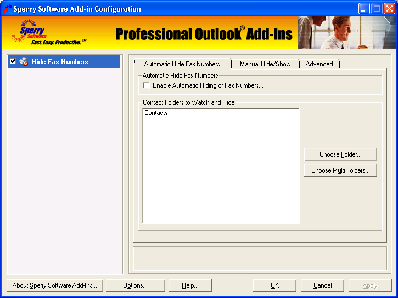
Task: Select Contacts in the folder list
Action: click(156, 113)
